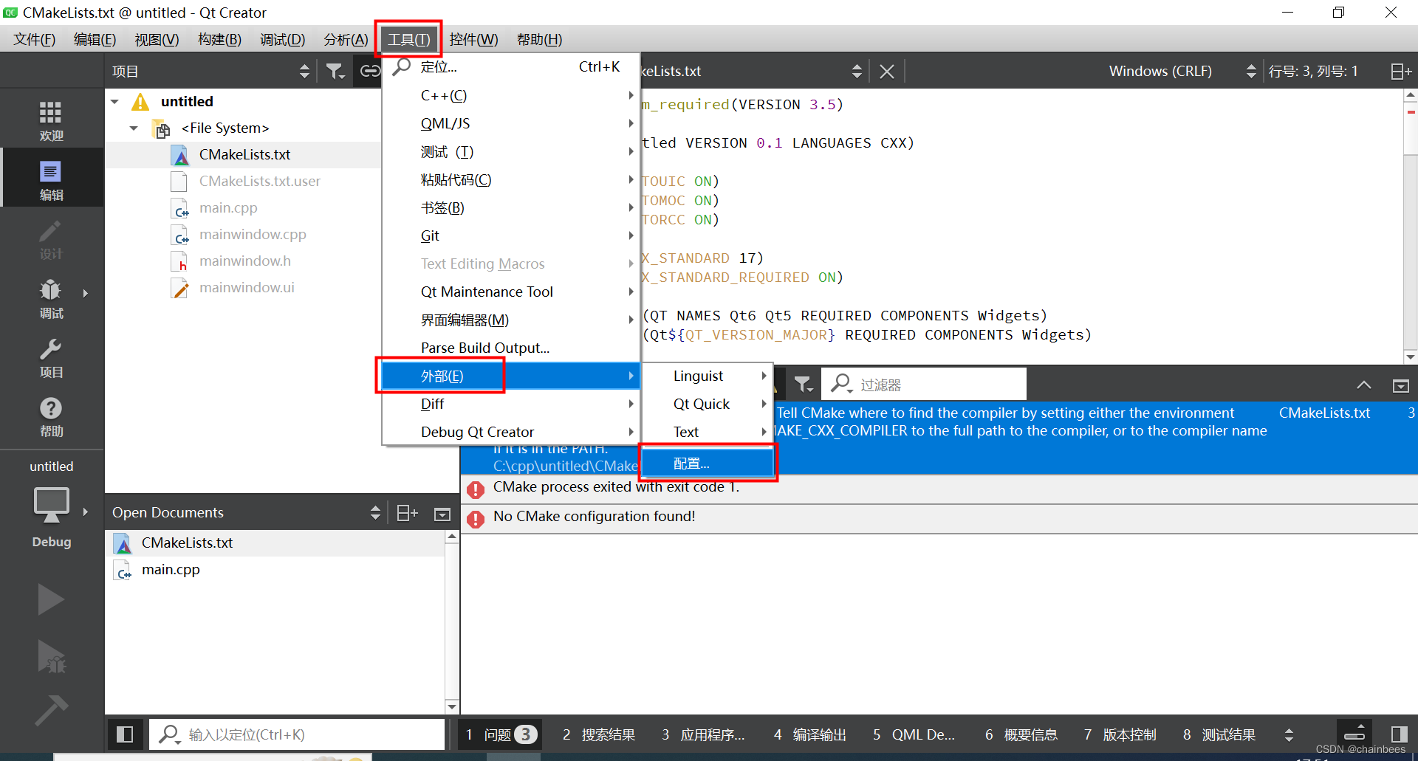Viewport: 1418px width, 761px height.
Task: Switch to Debug (调试) mode
Action: coord(51,297)
